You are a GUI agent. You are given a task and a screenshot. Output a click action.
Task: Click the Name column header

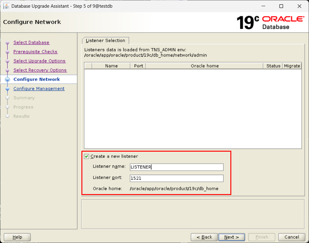[111, 66]
